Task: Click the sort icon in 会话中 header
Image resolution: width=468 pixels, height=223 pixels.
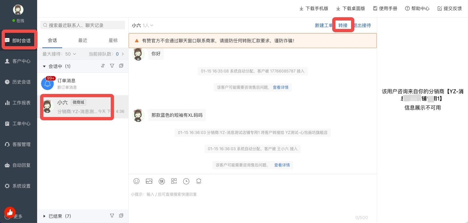Action: [x=103, y=66]
